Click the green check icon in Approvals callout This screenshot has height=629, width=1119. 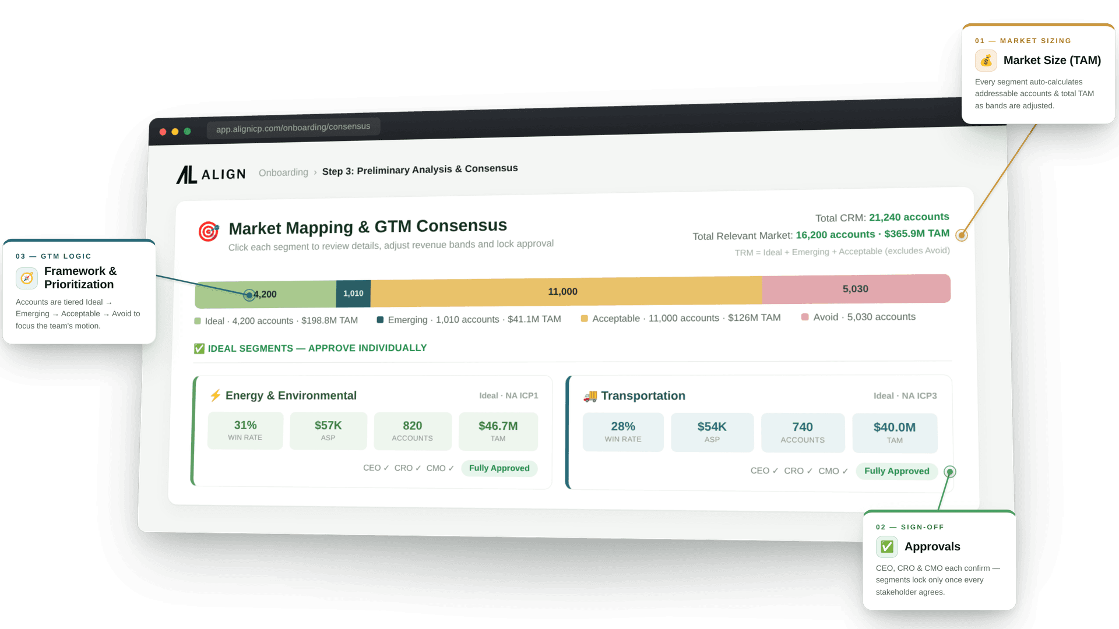click(x=886, y=547)
